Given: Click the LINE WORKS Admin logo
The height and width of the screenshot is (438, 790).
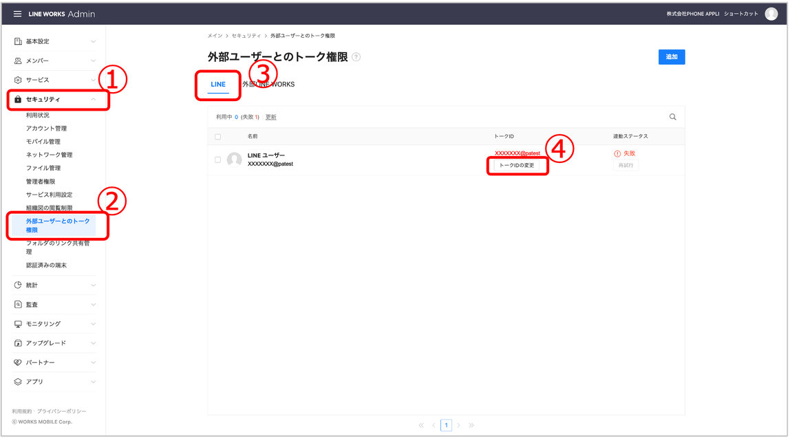Looking at the screenshot, I should (61, 14).
